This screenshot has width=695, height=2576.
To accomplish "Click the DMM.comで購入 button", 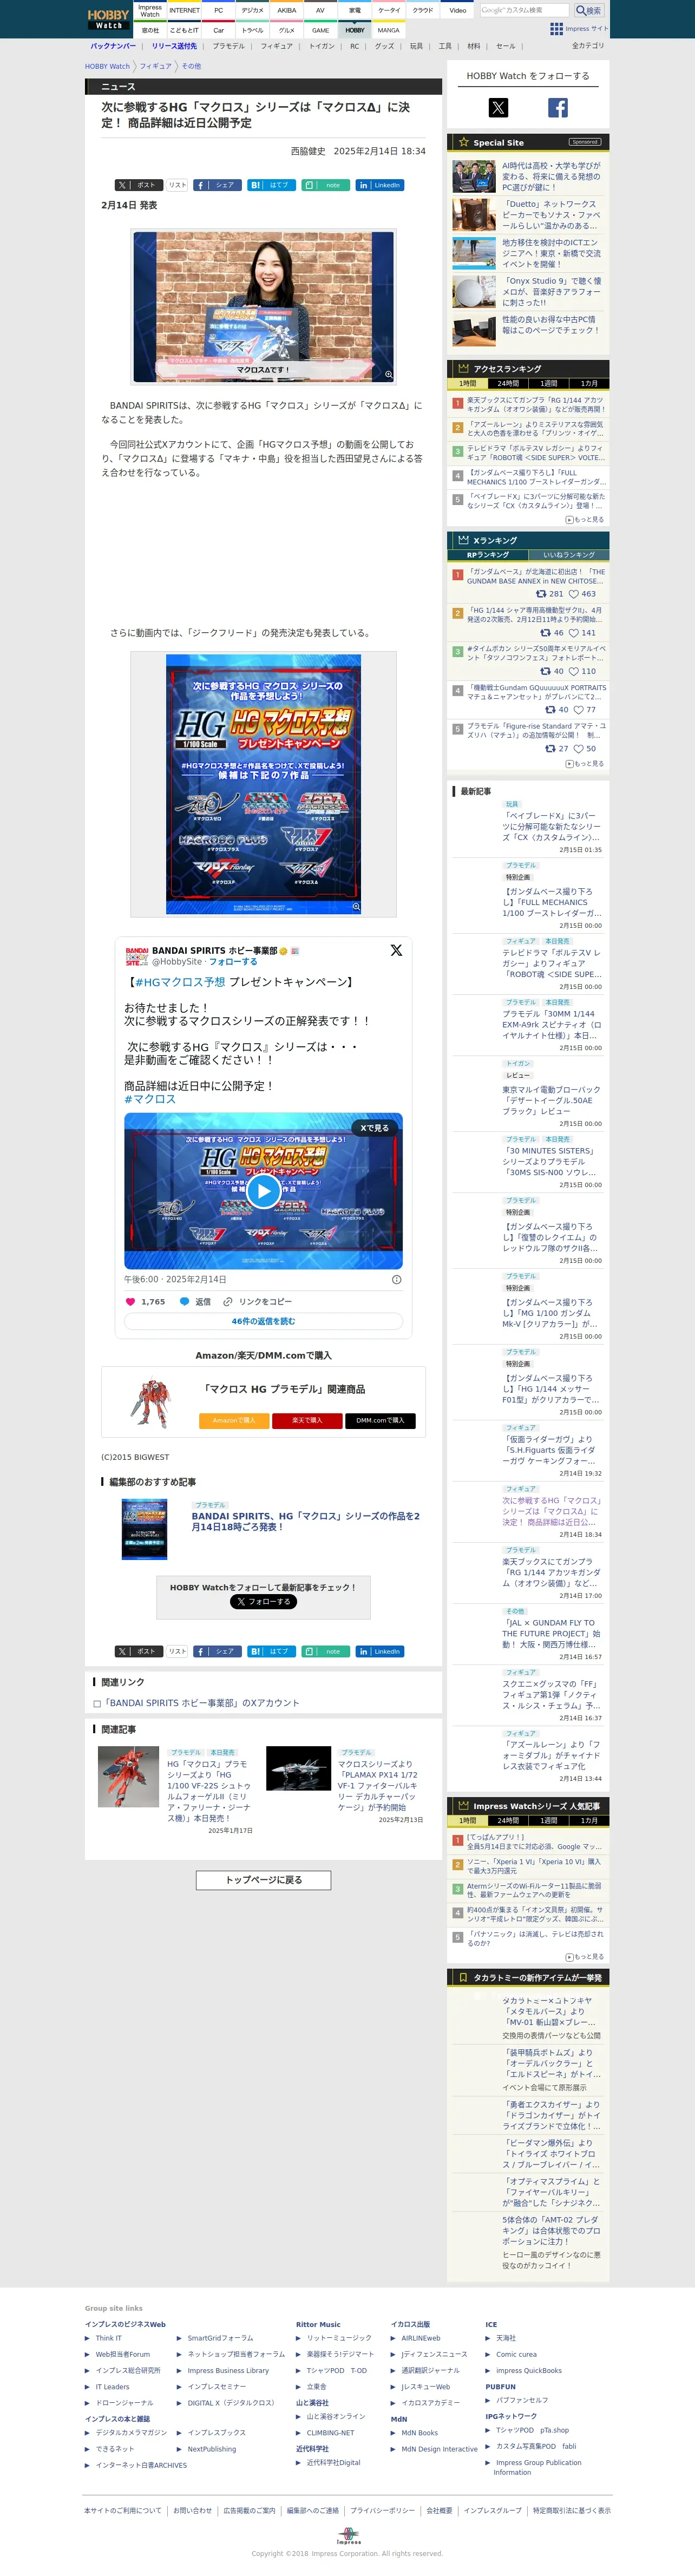I will click(380, 1420).
